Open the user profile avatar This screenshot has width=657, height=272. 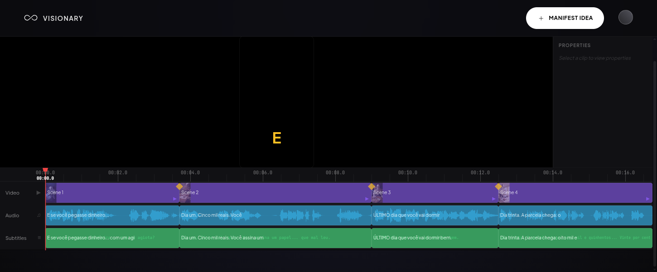coord(625,18)
